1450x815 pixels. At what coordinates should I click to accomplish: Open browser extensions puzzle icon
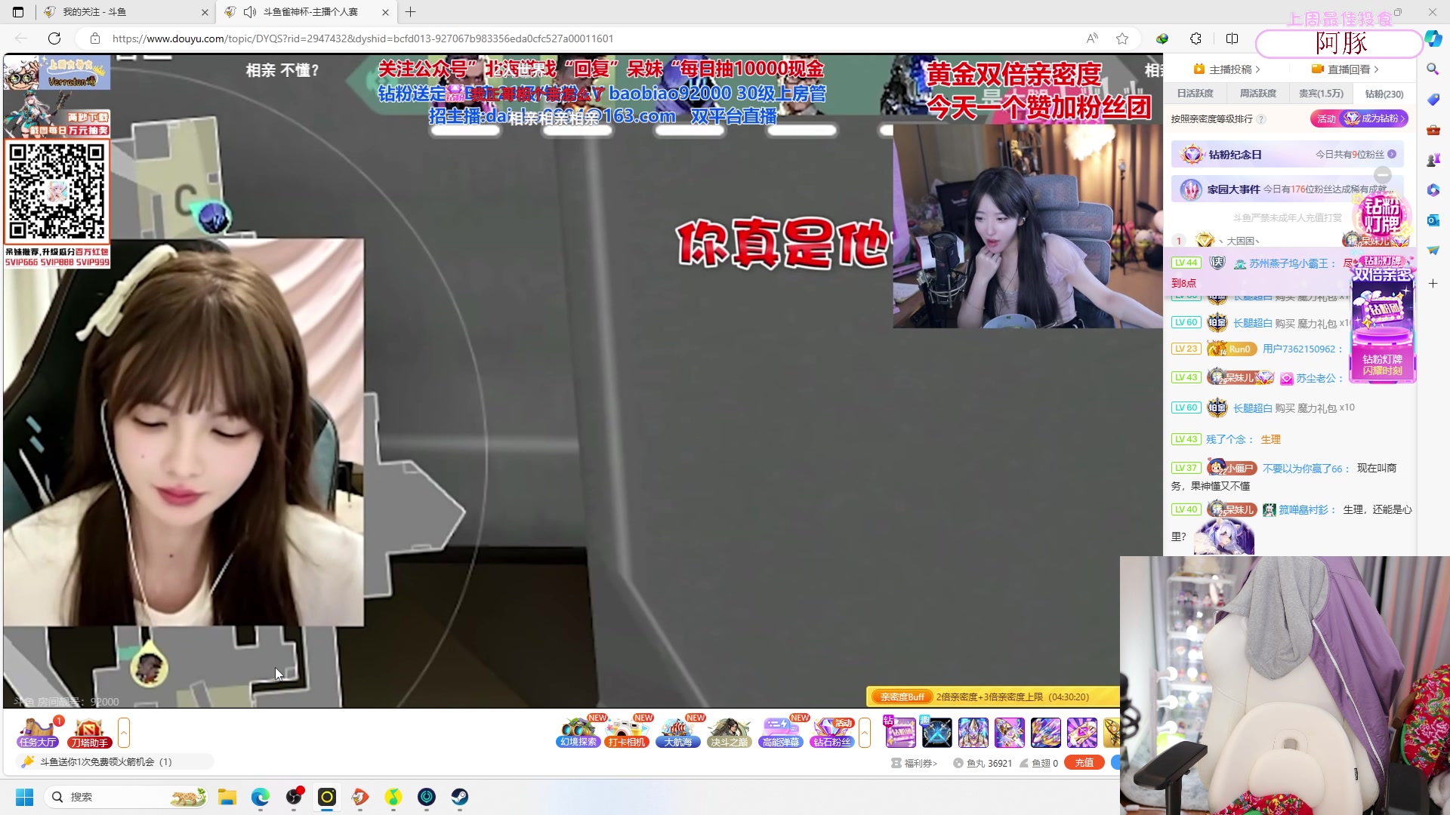pyautogui.click(x=1195, y=38)
